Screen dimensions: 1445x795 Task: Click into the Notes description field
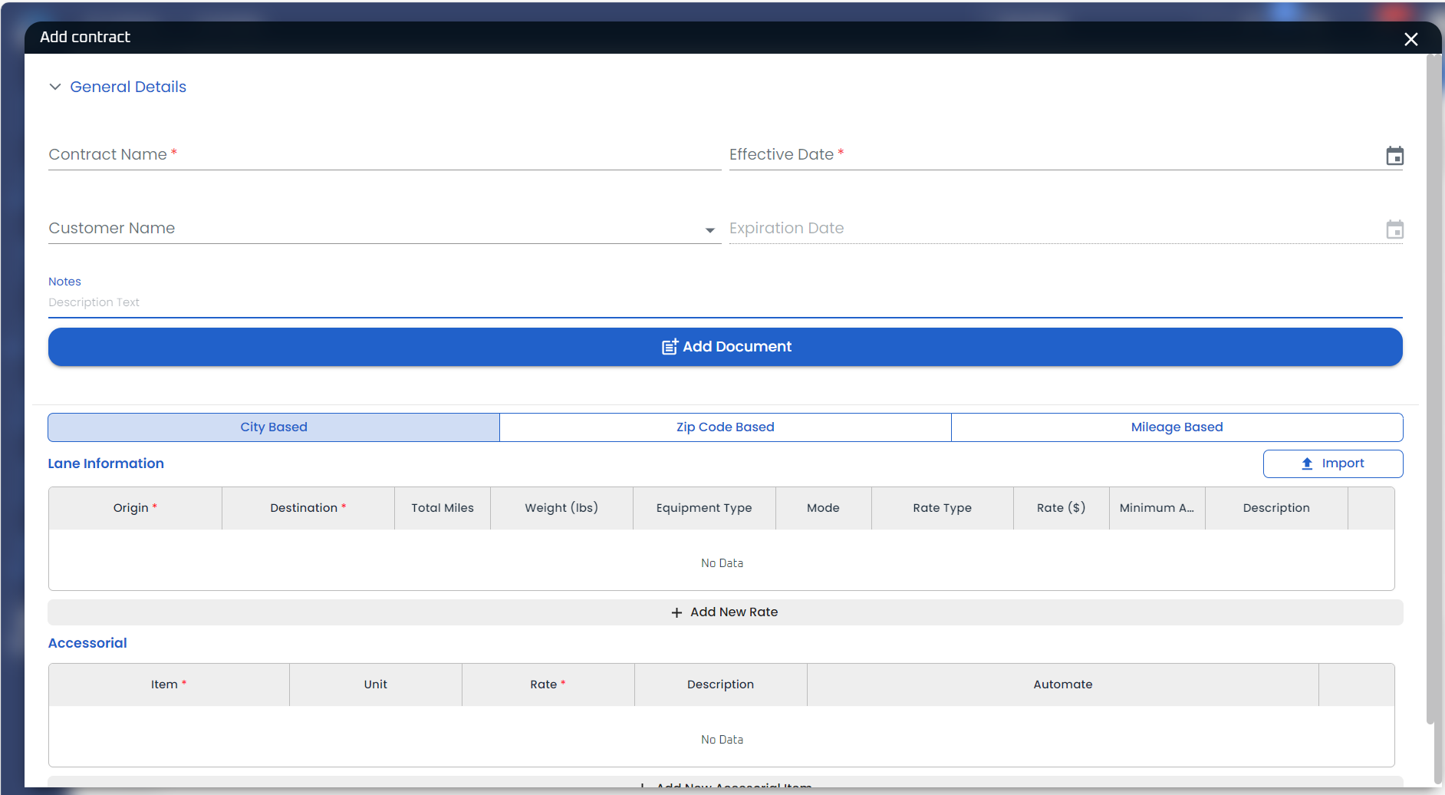point(725,302)
